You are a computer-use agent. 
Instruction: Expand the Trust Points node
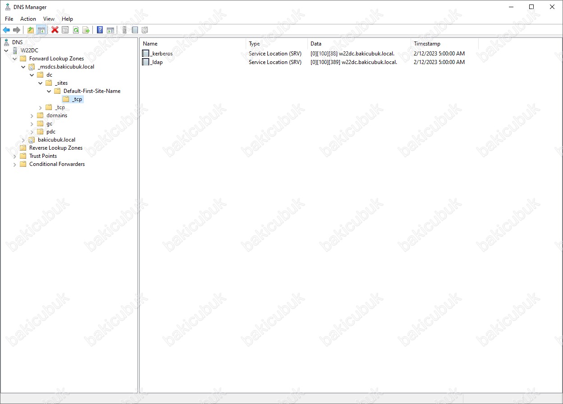click(15, 156)
